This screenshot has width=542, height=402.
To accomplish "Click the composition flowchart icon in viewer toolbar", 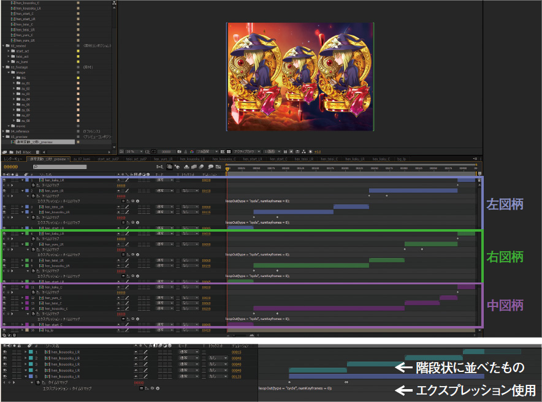I will coord(304,151).
